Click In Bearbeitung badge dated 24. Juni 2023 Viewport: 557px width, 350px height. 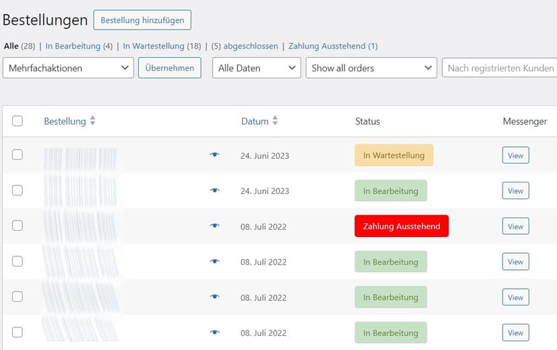tap(391, 190)
